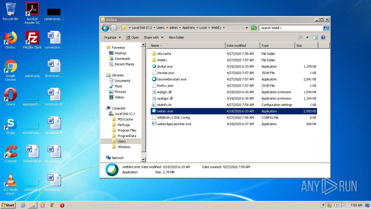Sort files by Size column header
Viewport: 371px width, 209px height.
[306, 46]
